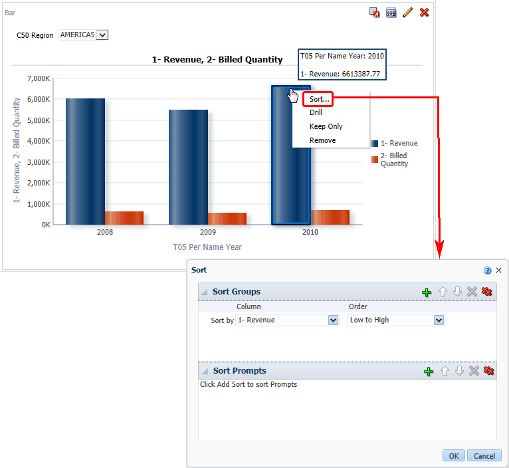Click green plus Add Sort in Sort Prompts
509x468 pixels.
tap(429, 371)
